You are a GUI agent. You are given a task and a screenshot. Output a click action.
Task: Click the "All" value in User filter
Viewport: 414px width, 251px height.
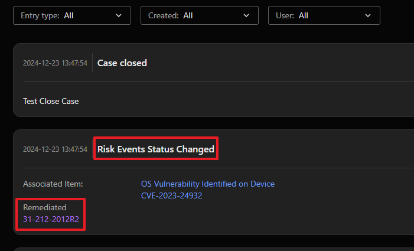pyautogui.click(x=304, y=15)
